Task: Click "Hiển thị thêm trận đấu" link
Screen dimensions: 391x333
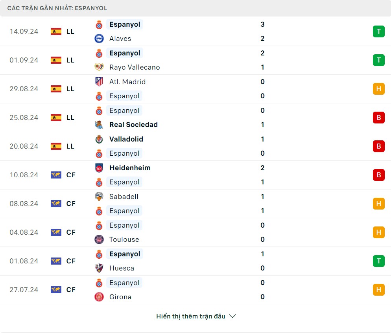Action: point(190,316)
